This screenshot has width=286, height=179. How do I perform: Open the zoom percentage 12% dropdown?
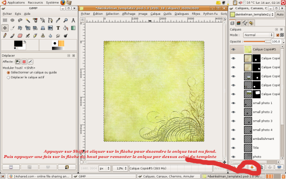tap(120, 168)
